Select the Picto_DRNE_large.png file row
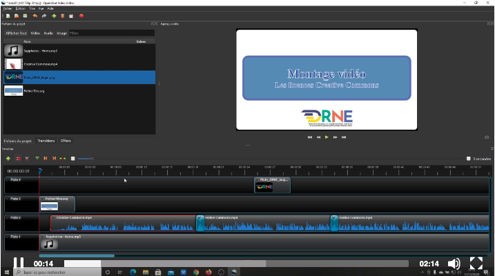This screenshot has height=276, width=495. tap(79, 77)
